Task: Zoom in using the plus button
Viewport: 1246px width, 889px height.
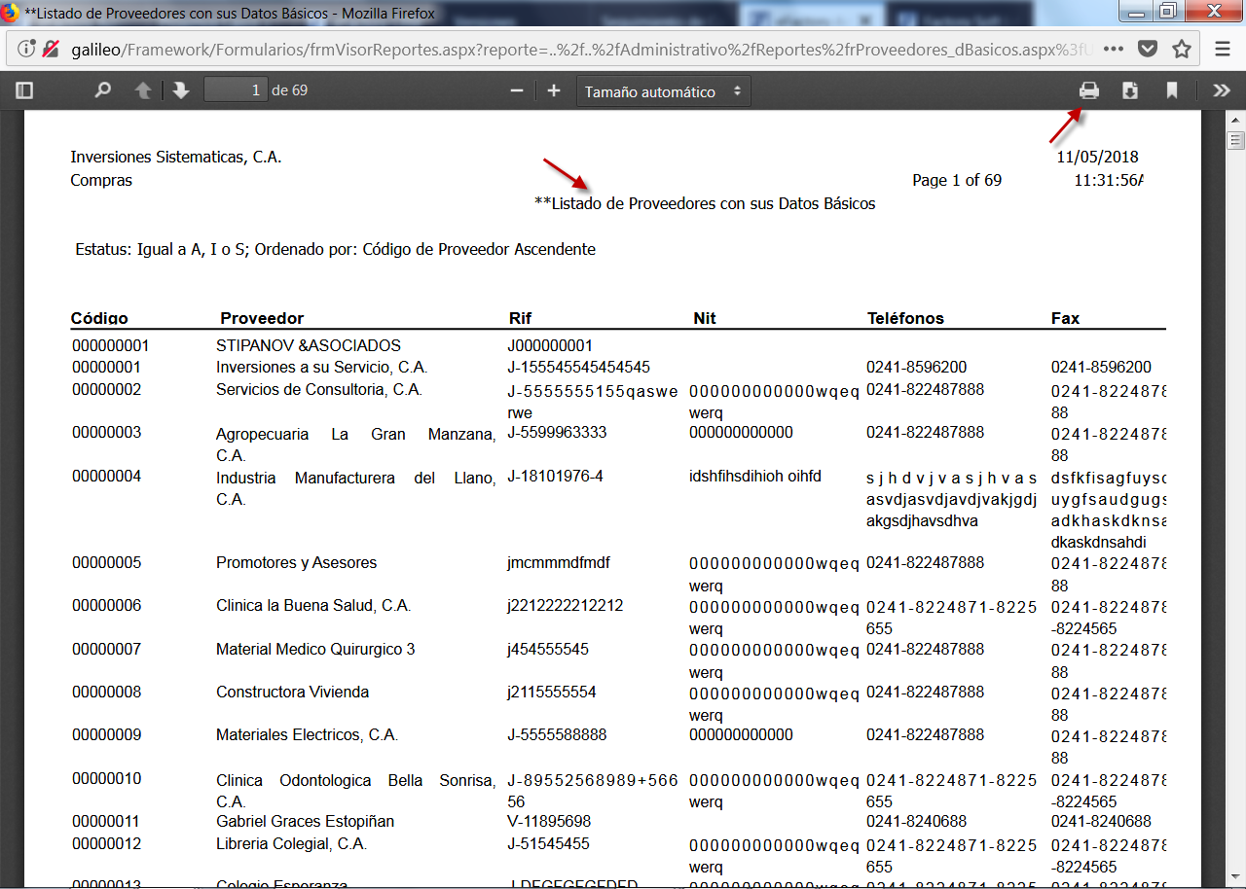Action: pyautogui.click(x=554, y=90)
